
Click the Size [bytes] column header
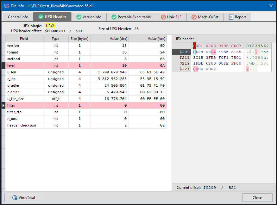(79, 39)
